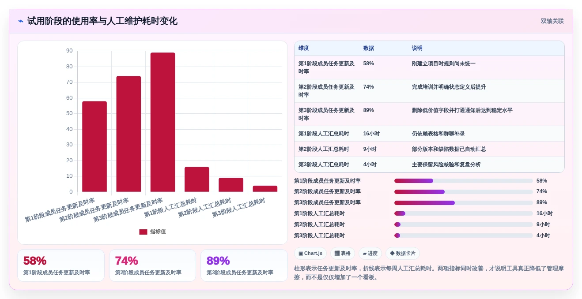Click the panel title 试用阶段的使用率与人工维护耗时变化

[102, 21]
